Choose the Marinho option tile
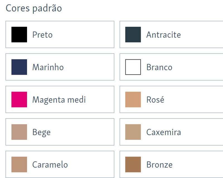Viewport: 223px width, 178px height. (x=60, y=67)
